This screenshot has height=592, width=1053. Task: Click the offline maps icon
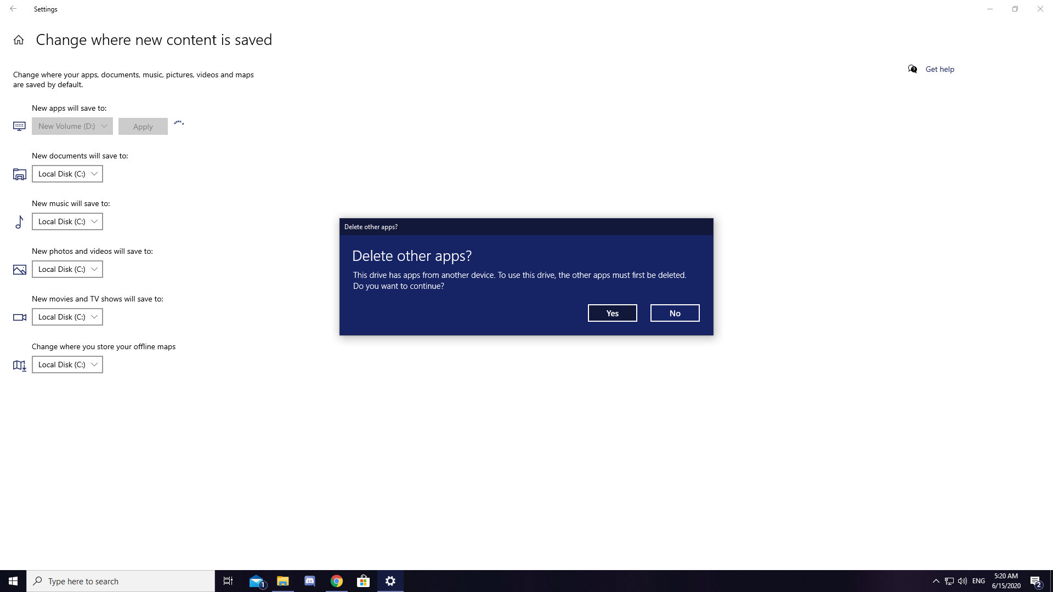click(x=19, y=366)
